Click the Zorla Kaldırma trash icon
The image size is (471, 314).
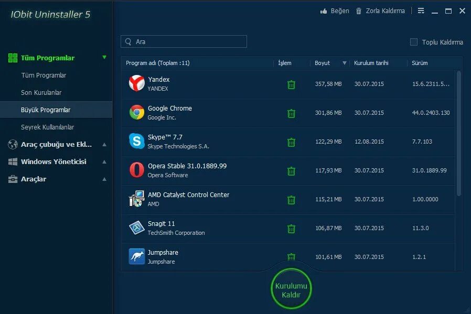[x=359, y=11]
